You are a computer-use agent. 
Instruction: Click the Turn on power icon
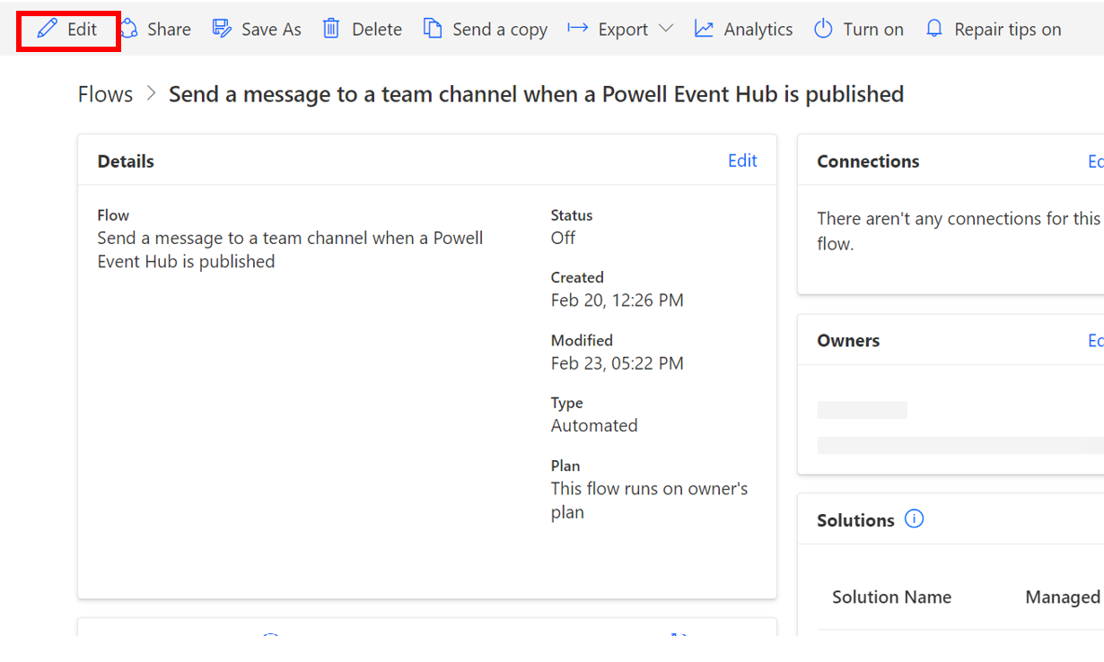[x=823, y=29]
